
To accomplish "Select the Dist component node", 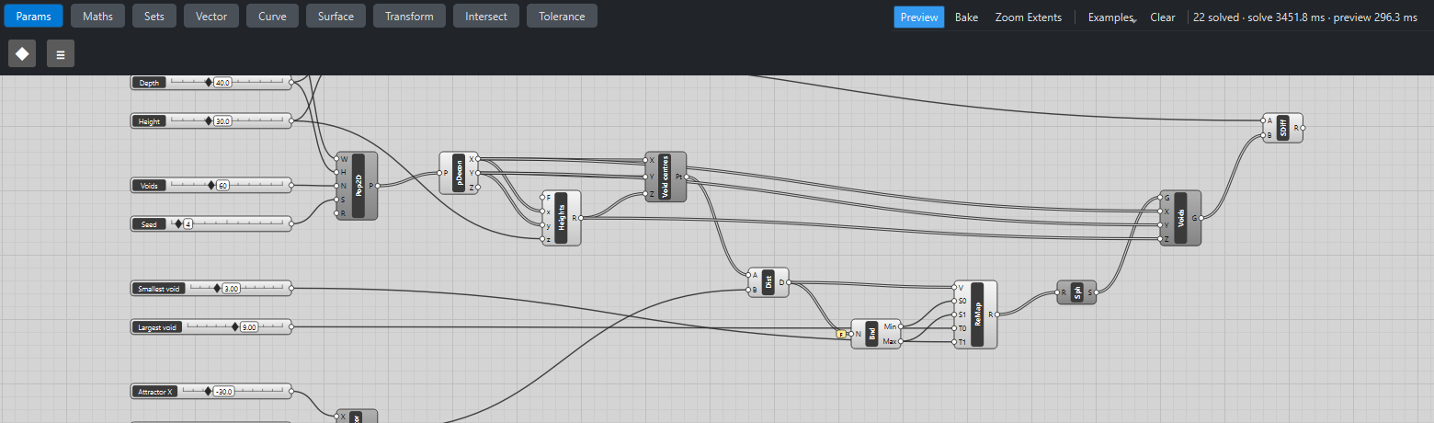I will (768, 282).
